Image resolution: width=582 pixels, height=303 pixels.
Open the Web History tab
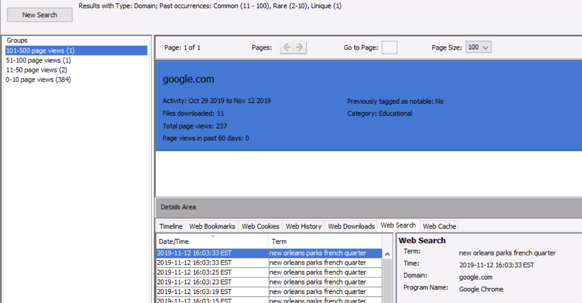click(x=303, y=226)
